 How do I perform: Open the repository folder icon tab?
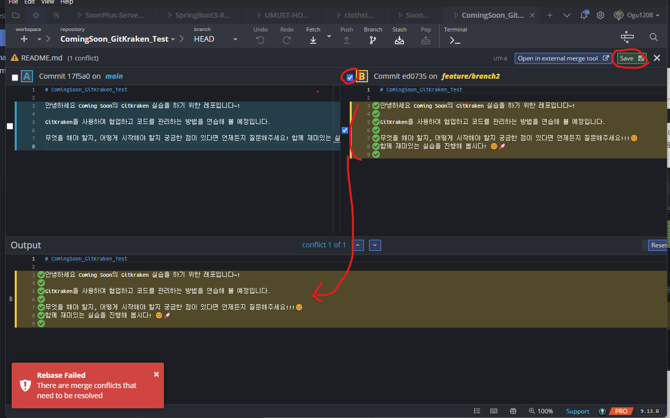[16, 15]
